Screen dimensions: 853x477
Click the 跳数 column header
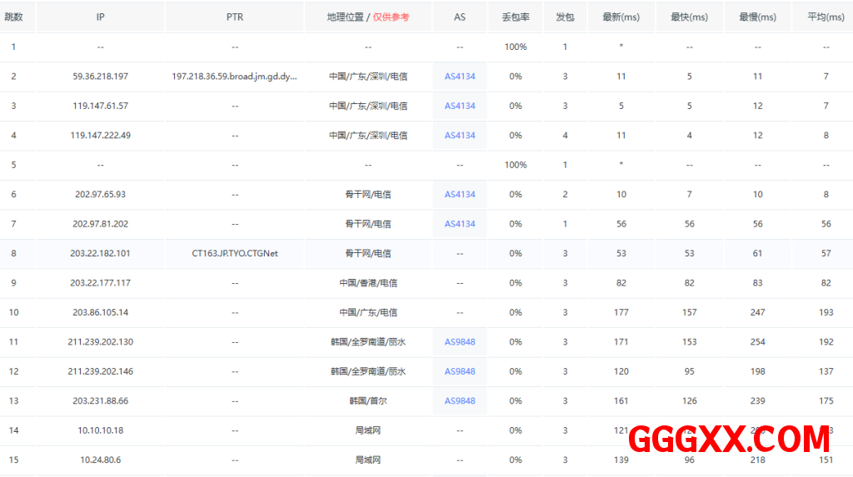point(14,17)
